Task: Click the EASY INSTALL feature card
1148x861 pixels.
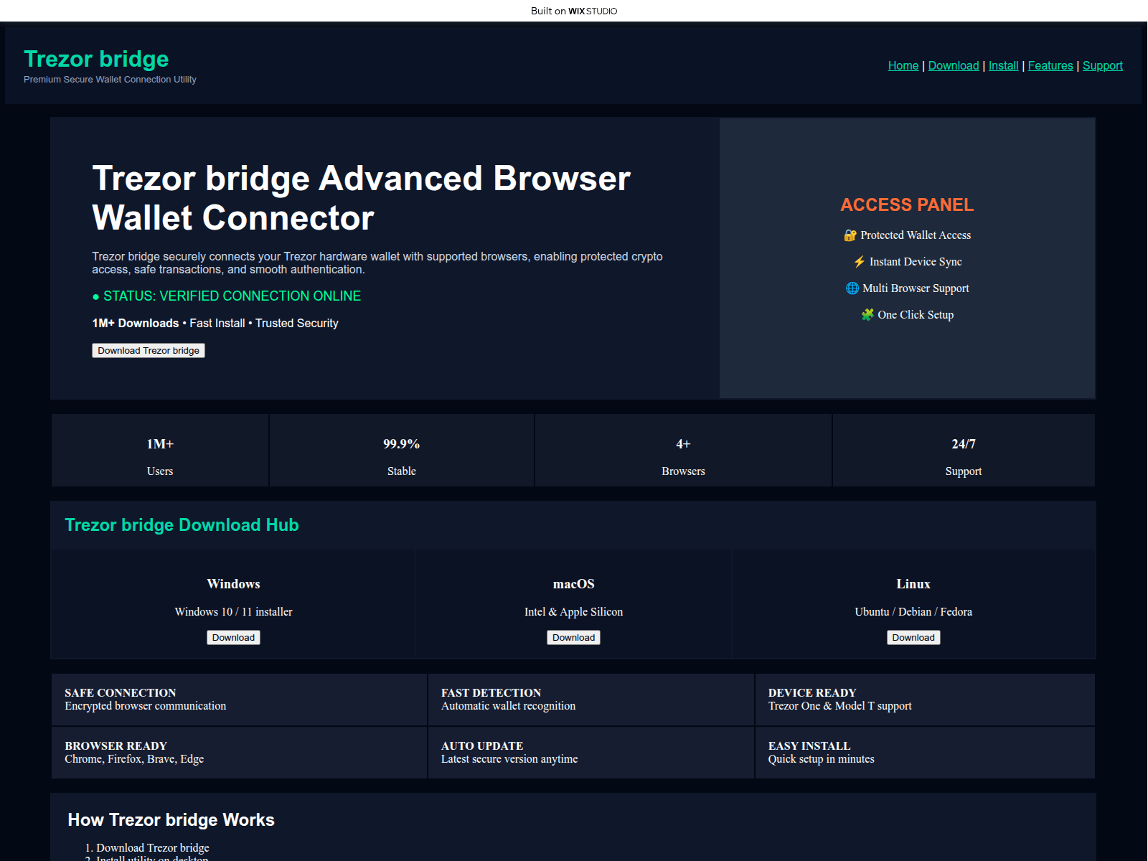Action: (925, 753)
